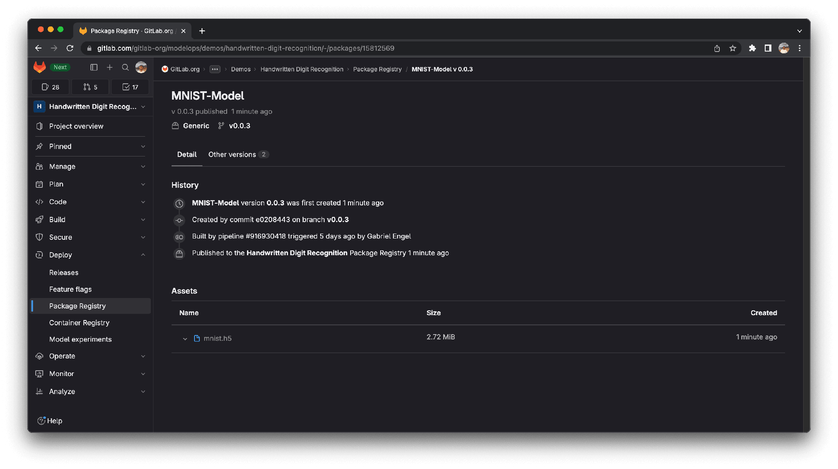Image resolution: width=838 pixels, height=469 pixels.
Task: Click the Build rocket icon in sidebar
Action: coord(39,220)
